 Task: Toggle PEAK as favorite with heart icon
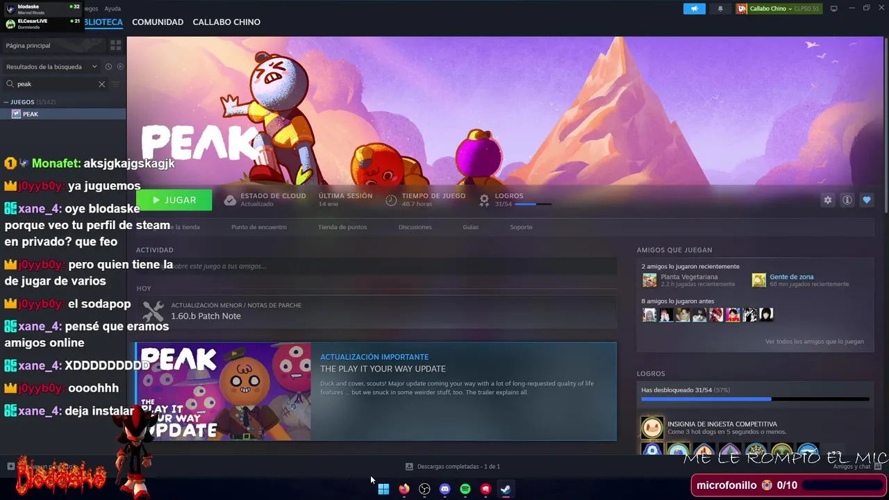pyautogui.click(x=867, y=200)
